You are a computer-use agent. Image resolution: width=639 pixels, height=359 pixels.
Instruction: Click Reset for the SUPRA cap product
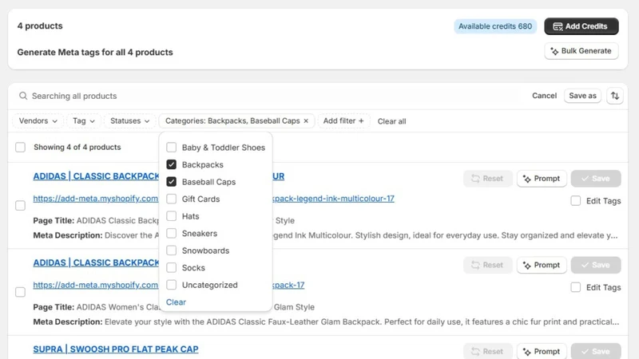(x=487, y=351)
